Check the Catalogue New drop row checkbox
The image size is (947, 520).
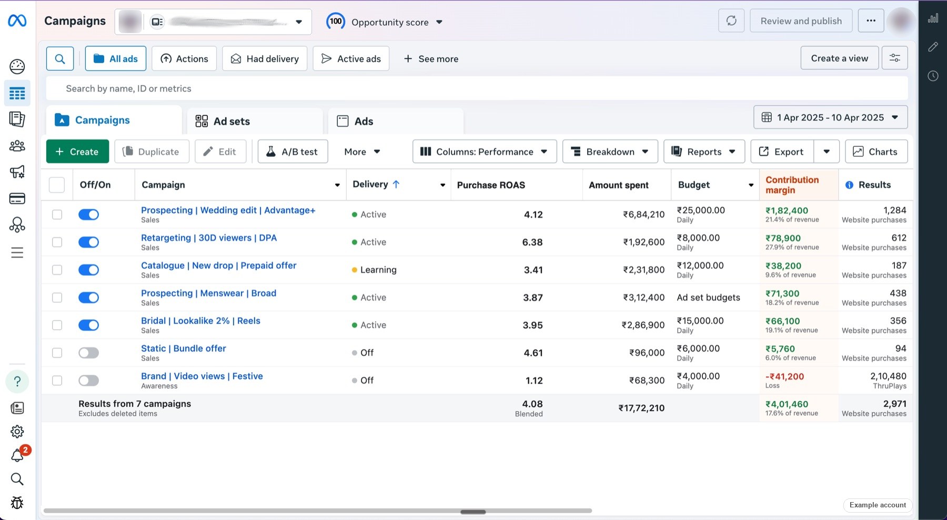pos(57,270)
